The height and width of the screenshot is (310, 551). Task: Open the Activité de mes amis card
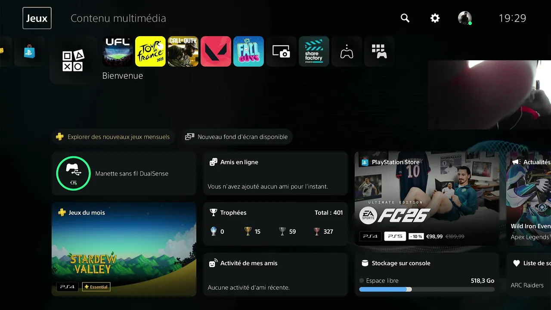[x=275, y=274]
